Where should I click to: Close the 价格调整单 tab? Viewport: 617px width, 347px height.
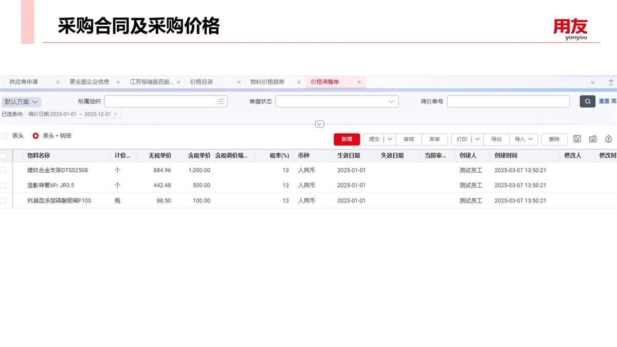click(359, 82)
